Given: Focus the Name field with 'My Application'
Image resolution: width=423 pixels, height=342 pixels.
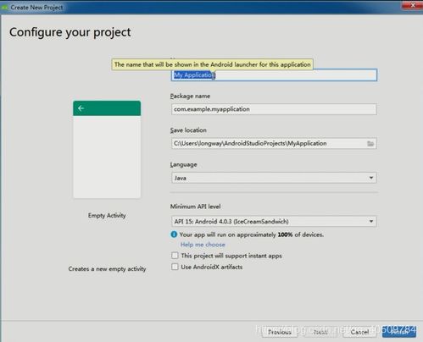Looking at the screenshot, I should coord(274,75).
